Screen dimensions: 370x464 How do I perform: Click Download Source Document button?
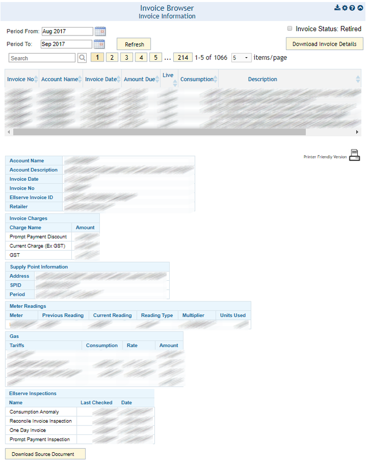(45, 454)
